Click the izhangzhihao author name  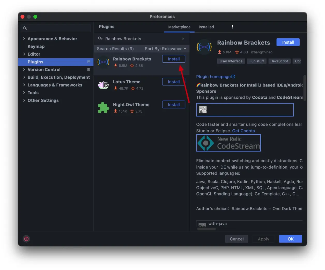[x=262, y=52]
